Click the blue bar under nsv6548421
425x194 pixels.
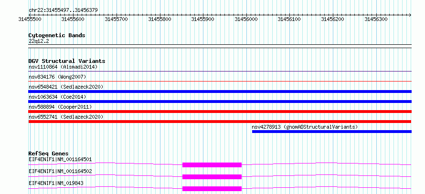(220, 92)
